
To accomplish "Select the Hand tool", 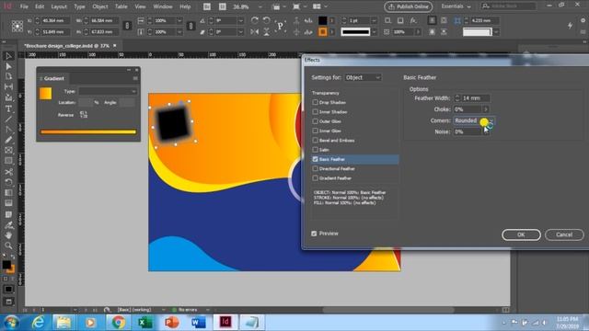I will [8, 235].
